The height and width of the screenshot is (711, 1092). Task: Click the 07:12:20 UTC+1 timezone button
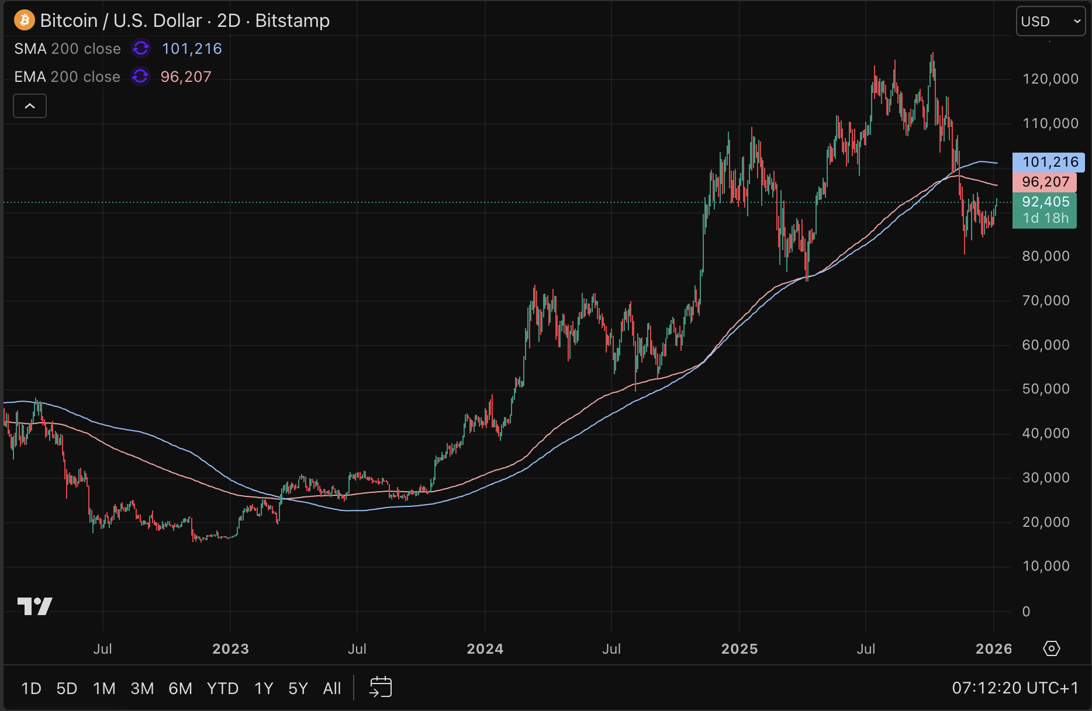pyautogui.click(x=1015, y=688)
